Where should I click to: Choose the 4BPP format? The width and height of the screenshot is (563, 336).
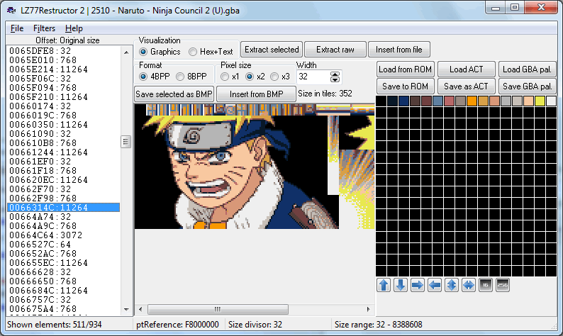coord(155,77)
